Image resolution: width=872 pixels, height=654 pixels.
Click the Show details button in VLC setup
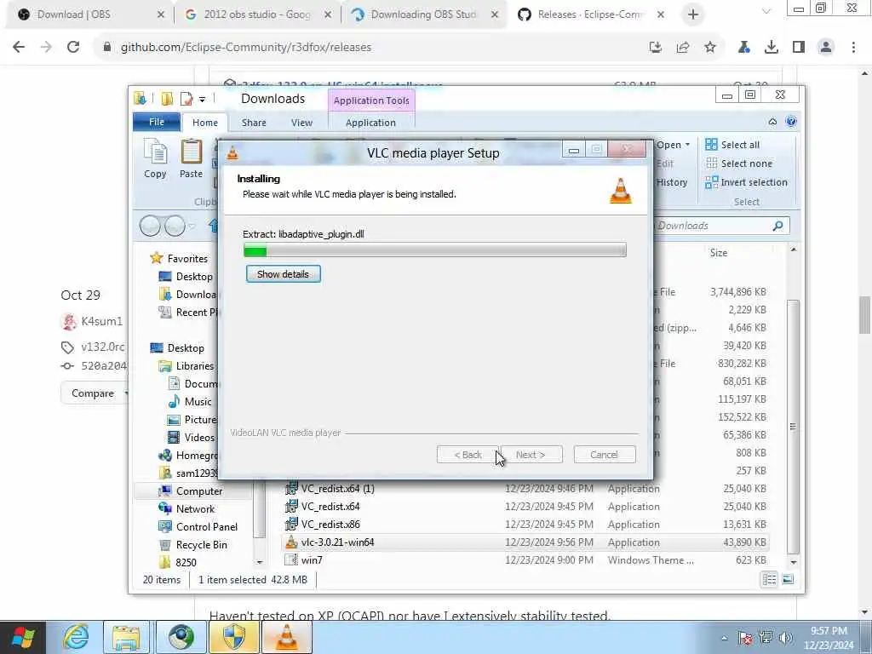point(283,274)
